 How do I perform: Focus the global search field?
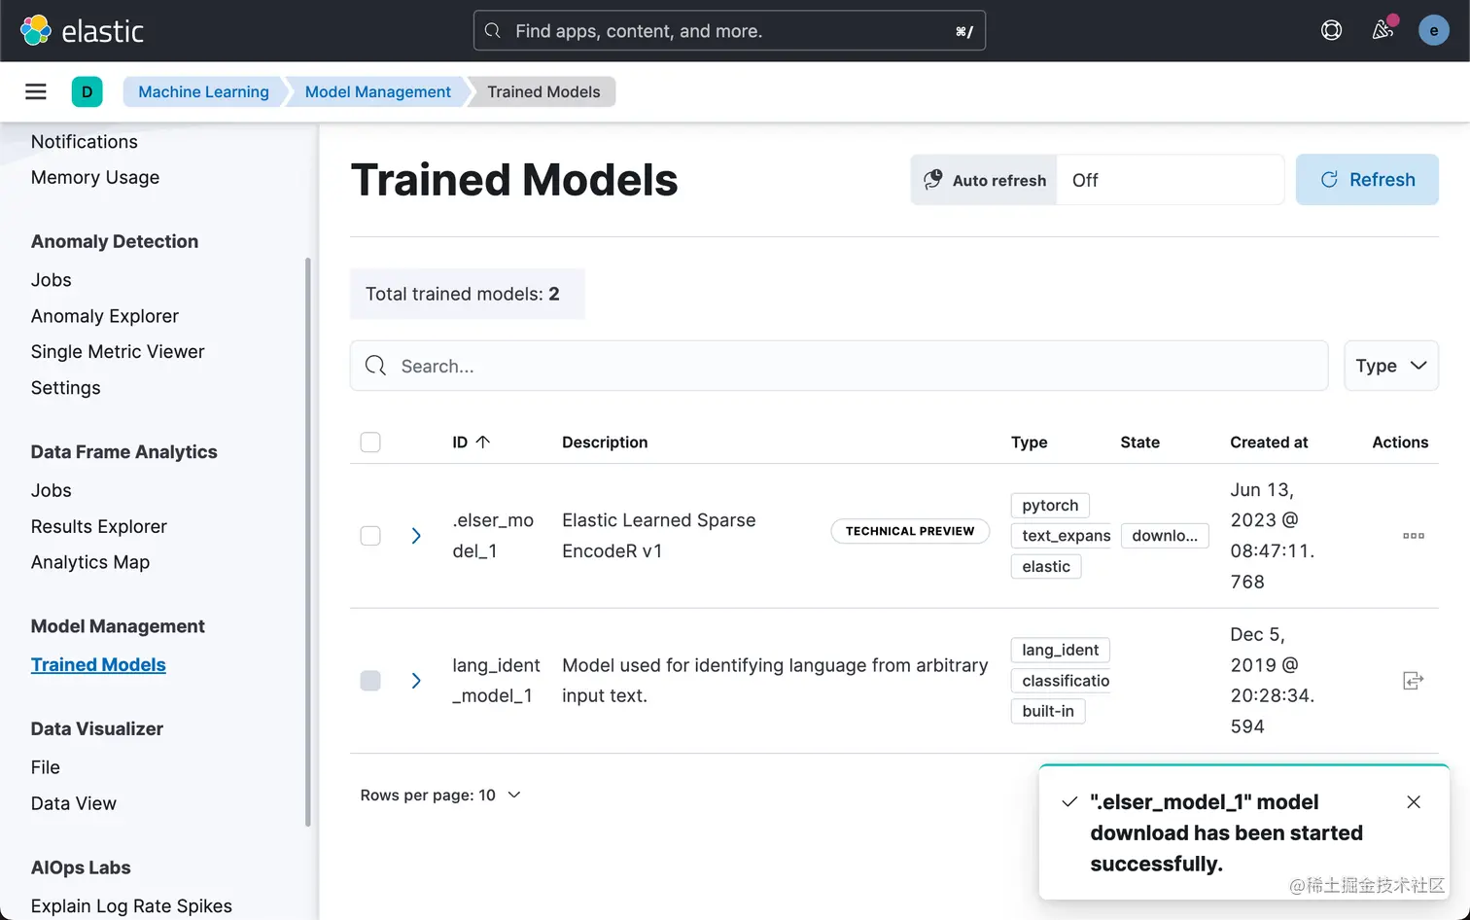pos(729,30)
